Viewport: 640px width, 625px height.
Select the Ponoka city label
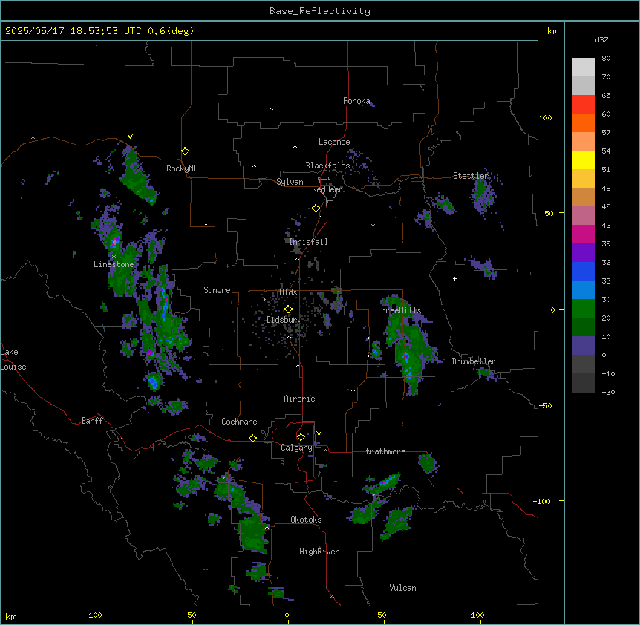(356, 101)
